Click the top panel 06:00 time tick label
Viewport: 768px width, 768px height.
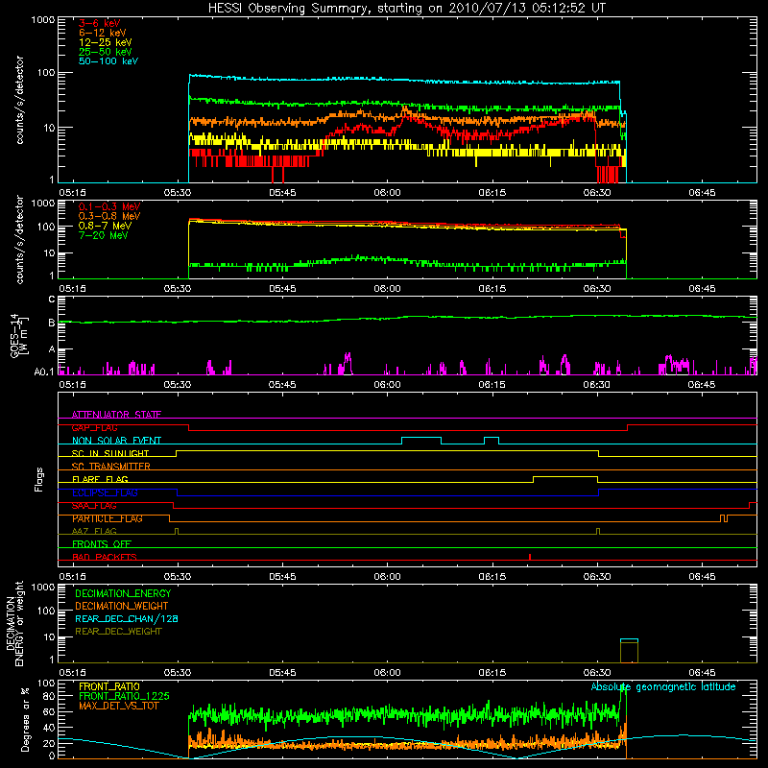click(387, 193)
